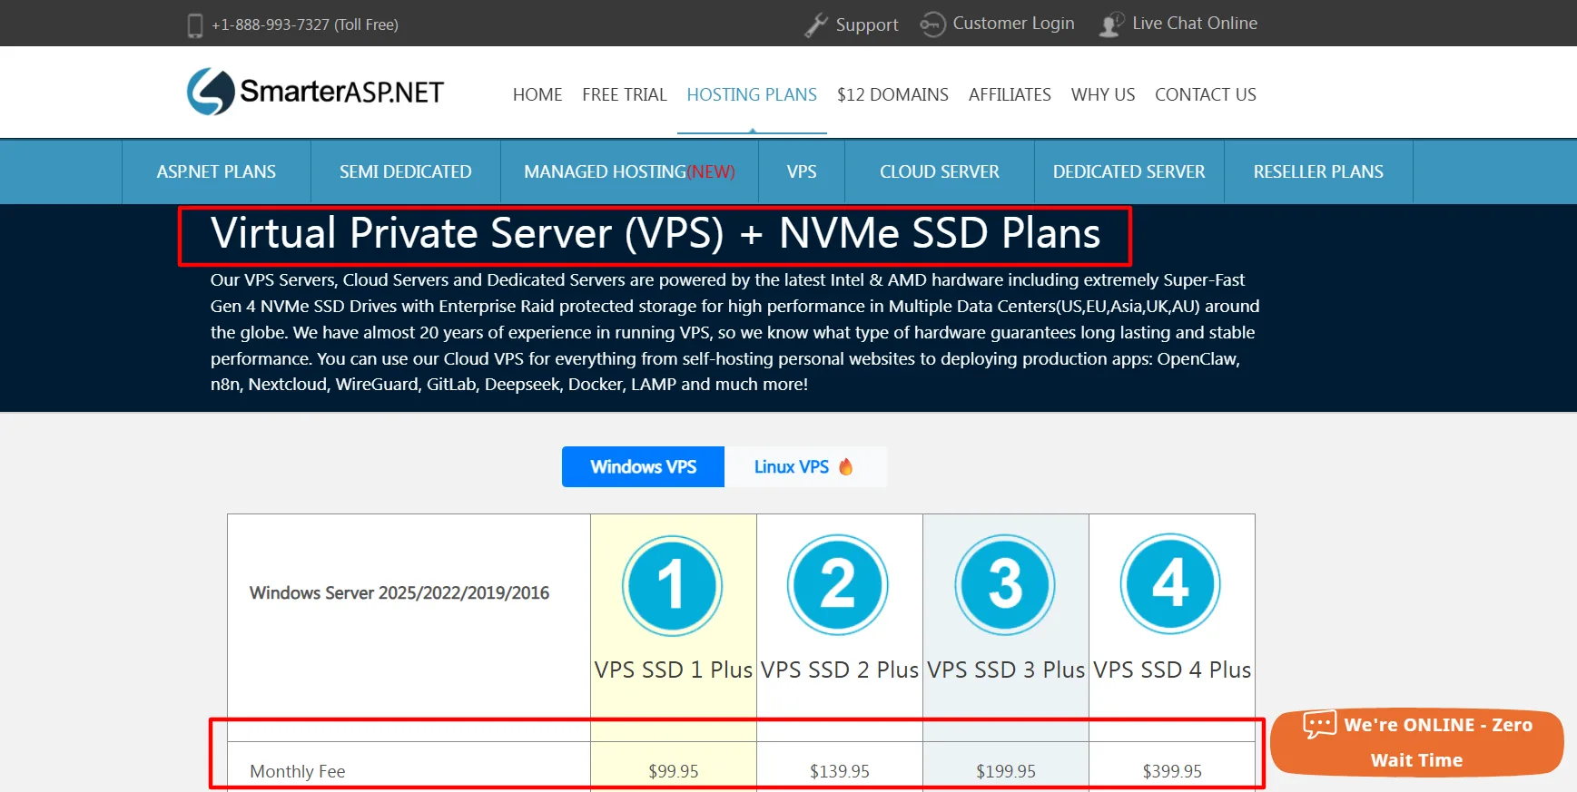
Task: Click the key icon next to Customer Login
Action: coord(932,24)
